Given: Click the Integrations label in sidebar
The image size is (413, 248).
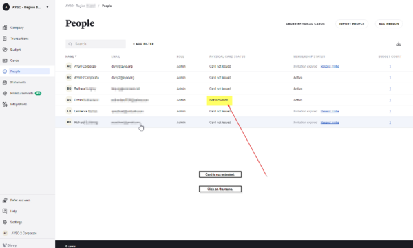Looking at the screenshot, I should [x=19, y=104].
